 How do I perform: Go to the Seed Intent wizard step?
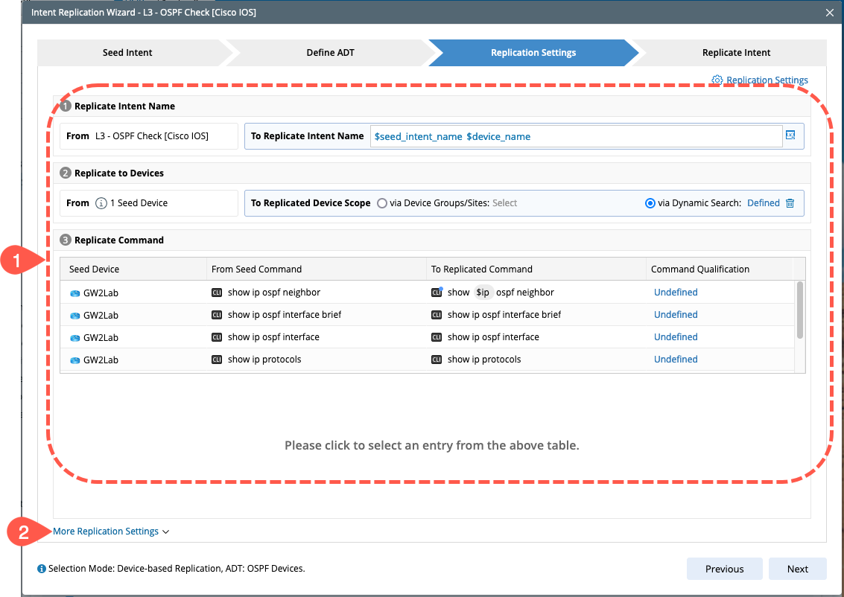(x=127, y=53)
